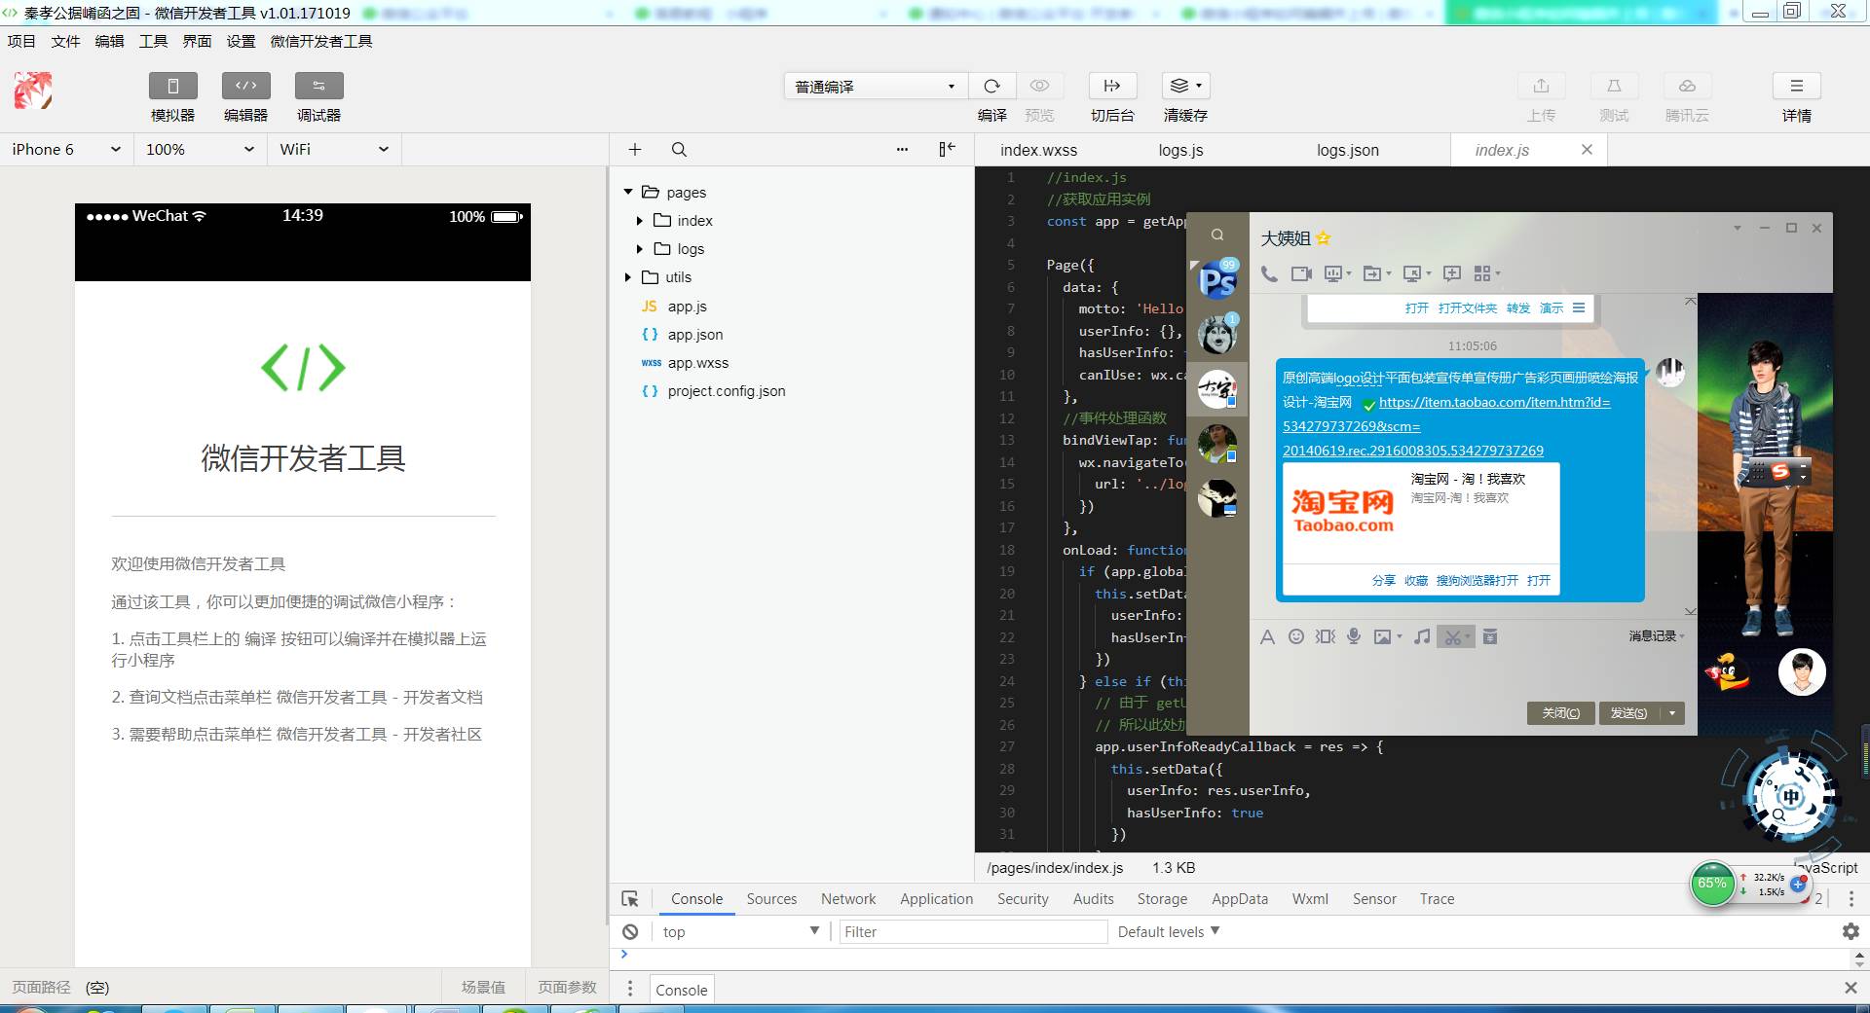Open app.json in the file tree
Screen dimensions: 1870x1013
(x=694, y=334)
